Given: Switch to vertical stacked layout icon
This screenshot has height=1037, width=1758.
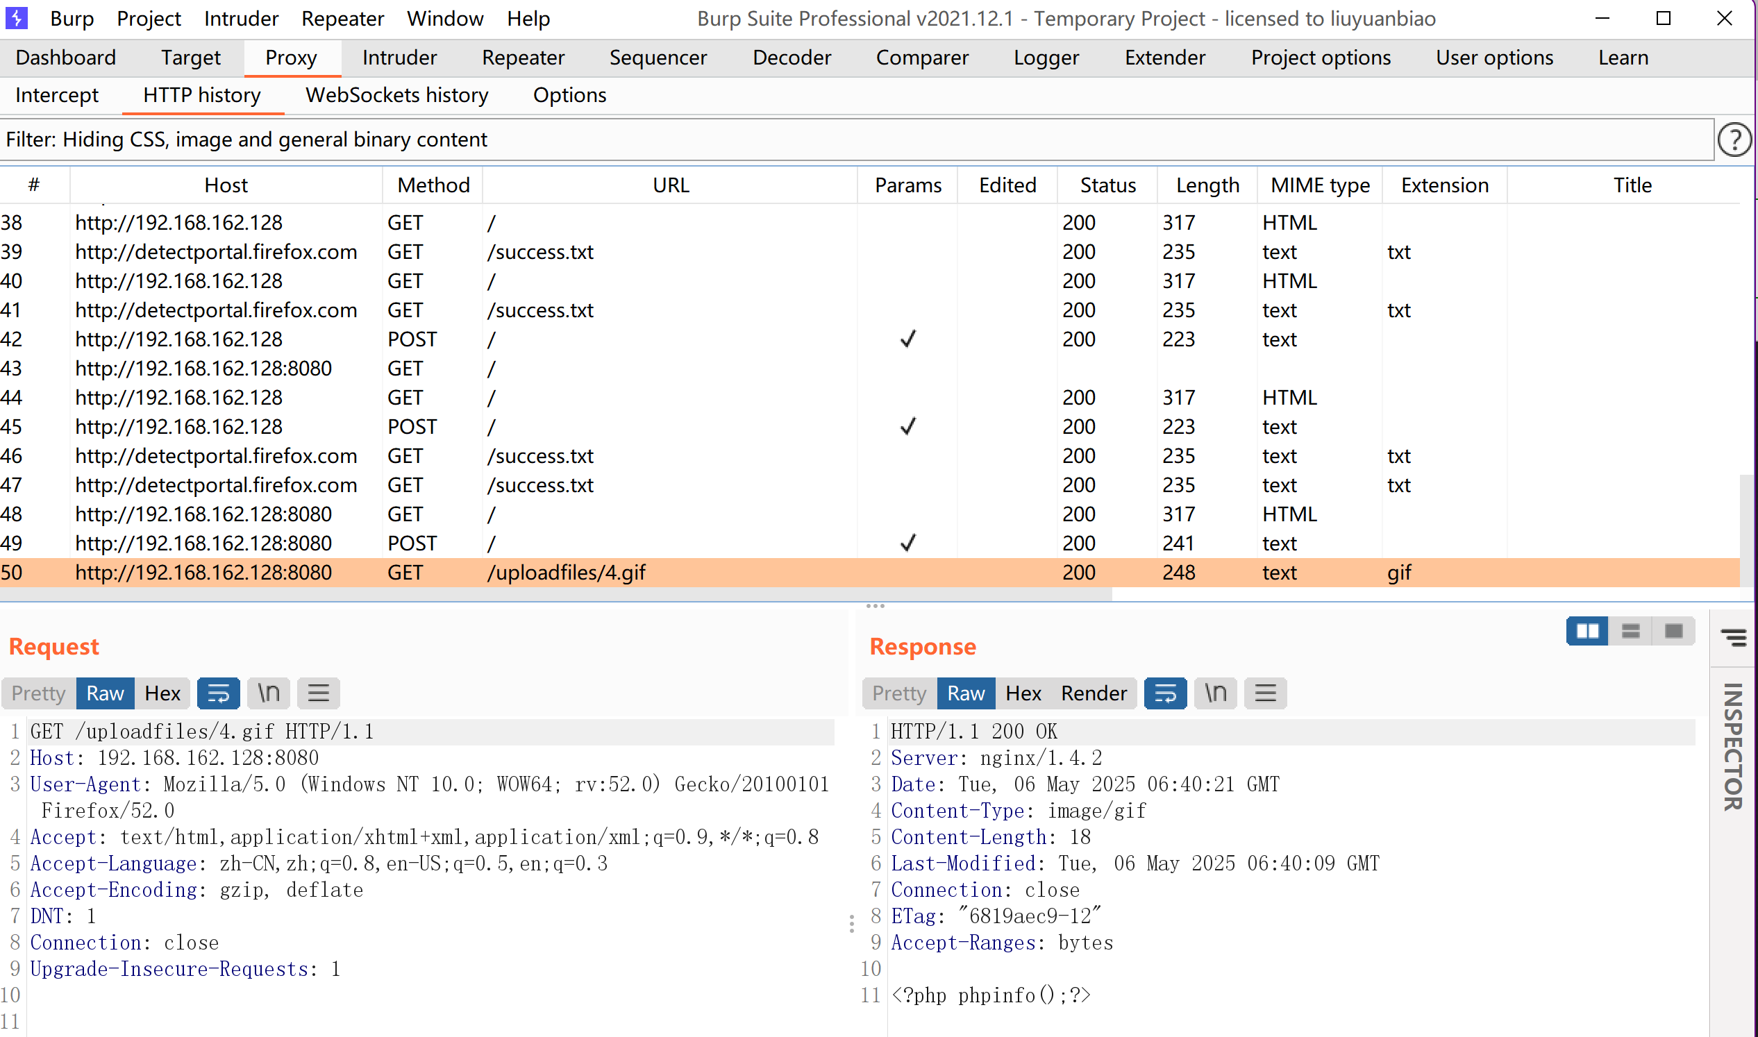Looking at the screenshot, I should click(x=1630, y=632).
